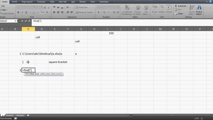Open Delete cells dropdown
The height and width of the screenshot is (120, 213).
pyautogui.click(x=161, y=10)
